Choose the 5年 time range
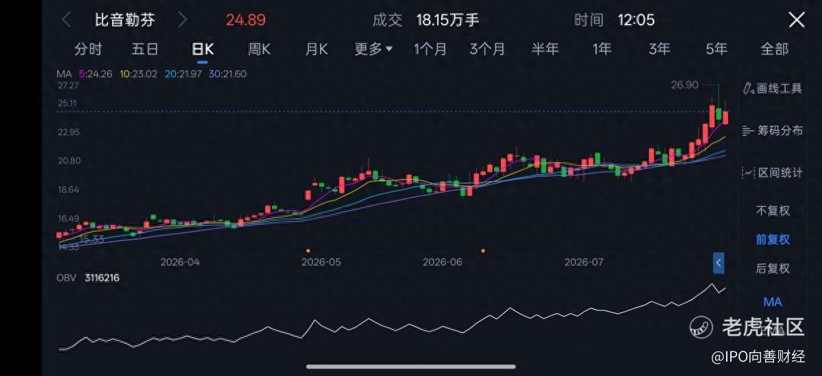 click(x=717, y=49)
